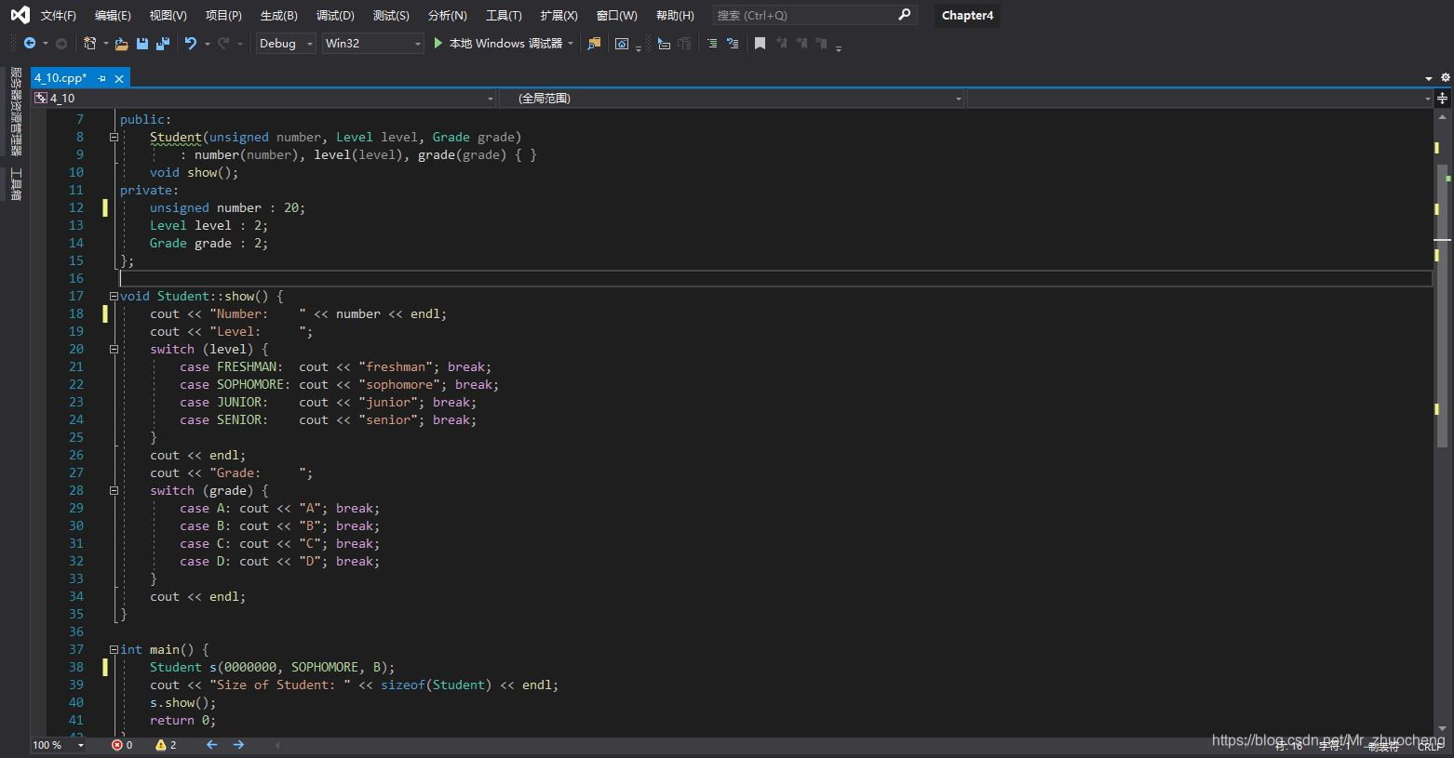
Task: Click the green Start Debugging play icon
Action: coord(438,43)
